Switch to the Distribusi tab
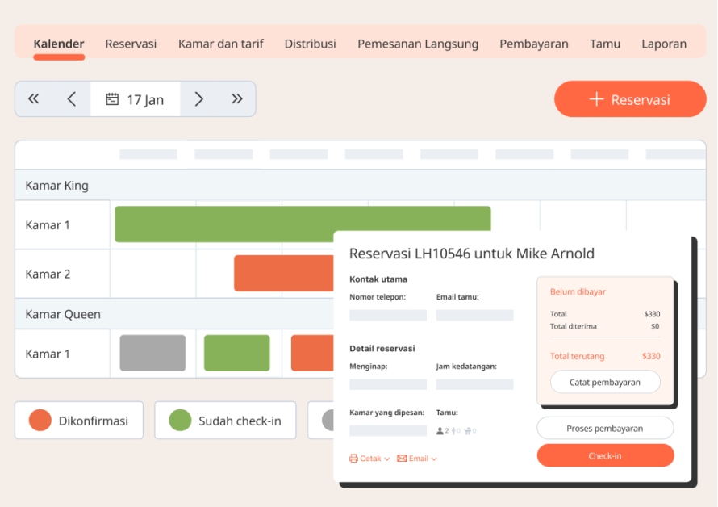This screenshot has width=718, height=507. click(310, 44)
